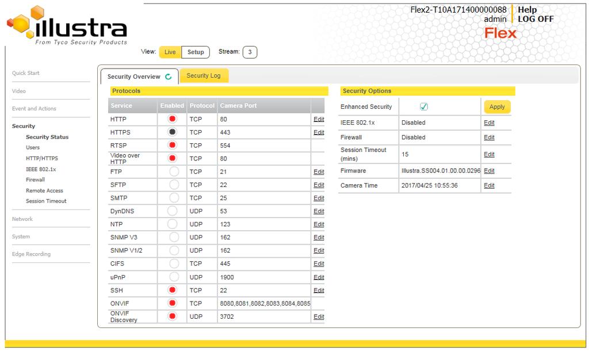The height and width of the screenshot is (351, 589).
Task: Expand the Edge Recording section
Action: click(31, 254)
